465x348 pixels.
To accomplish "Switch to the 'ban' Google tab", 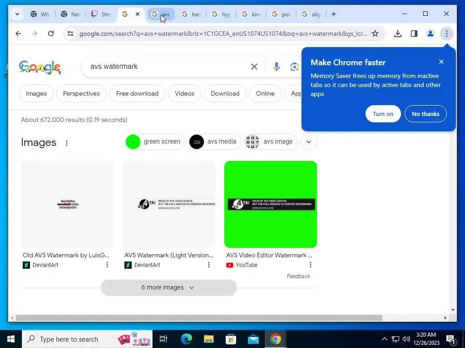I will click(191, 14).
